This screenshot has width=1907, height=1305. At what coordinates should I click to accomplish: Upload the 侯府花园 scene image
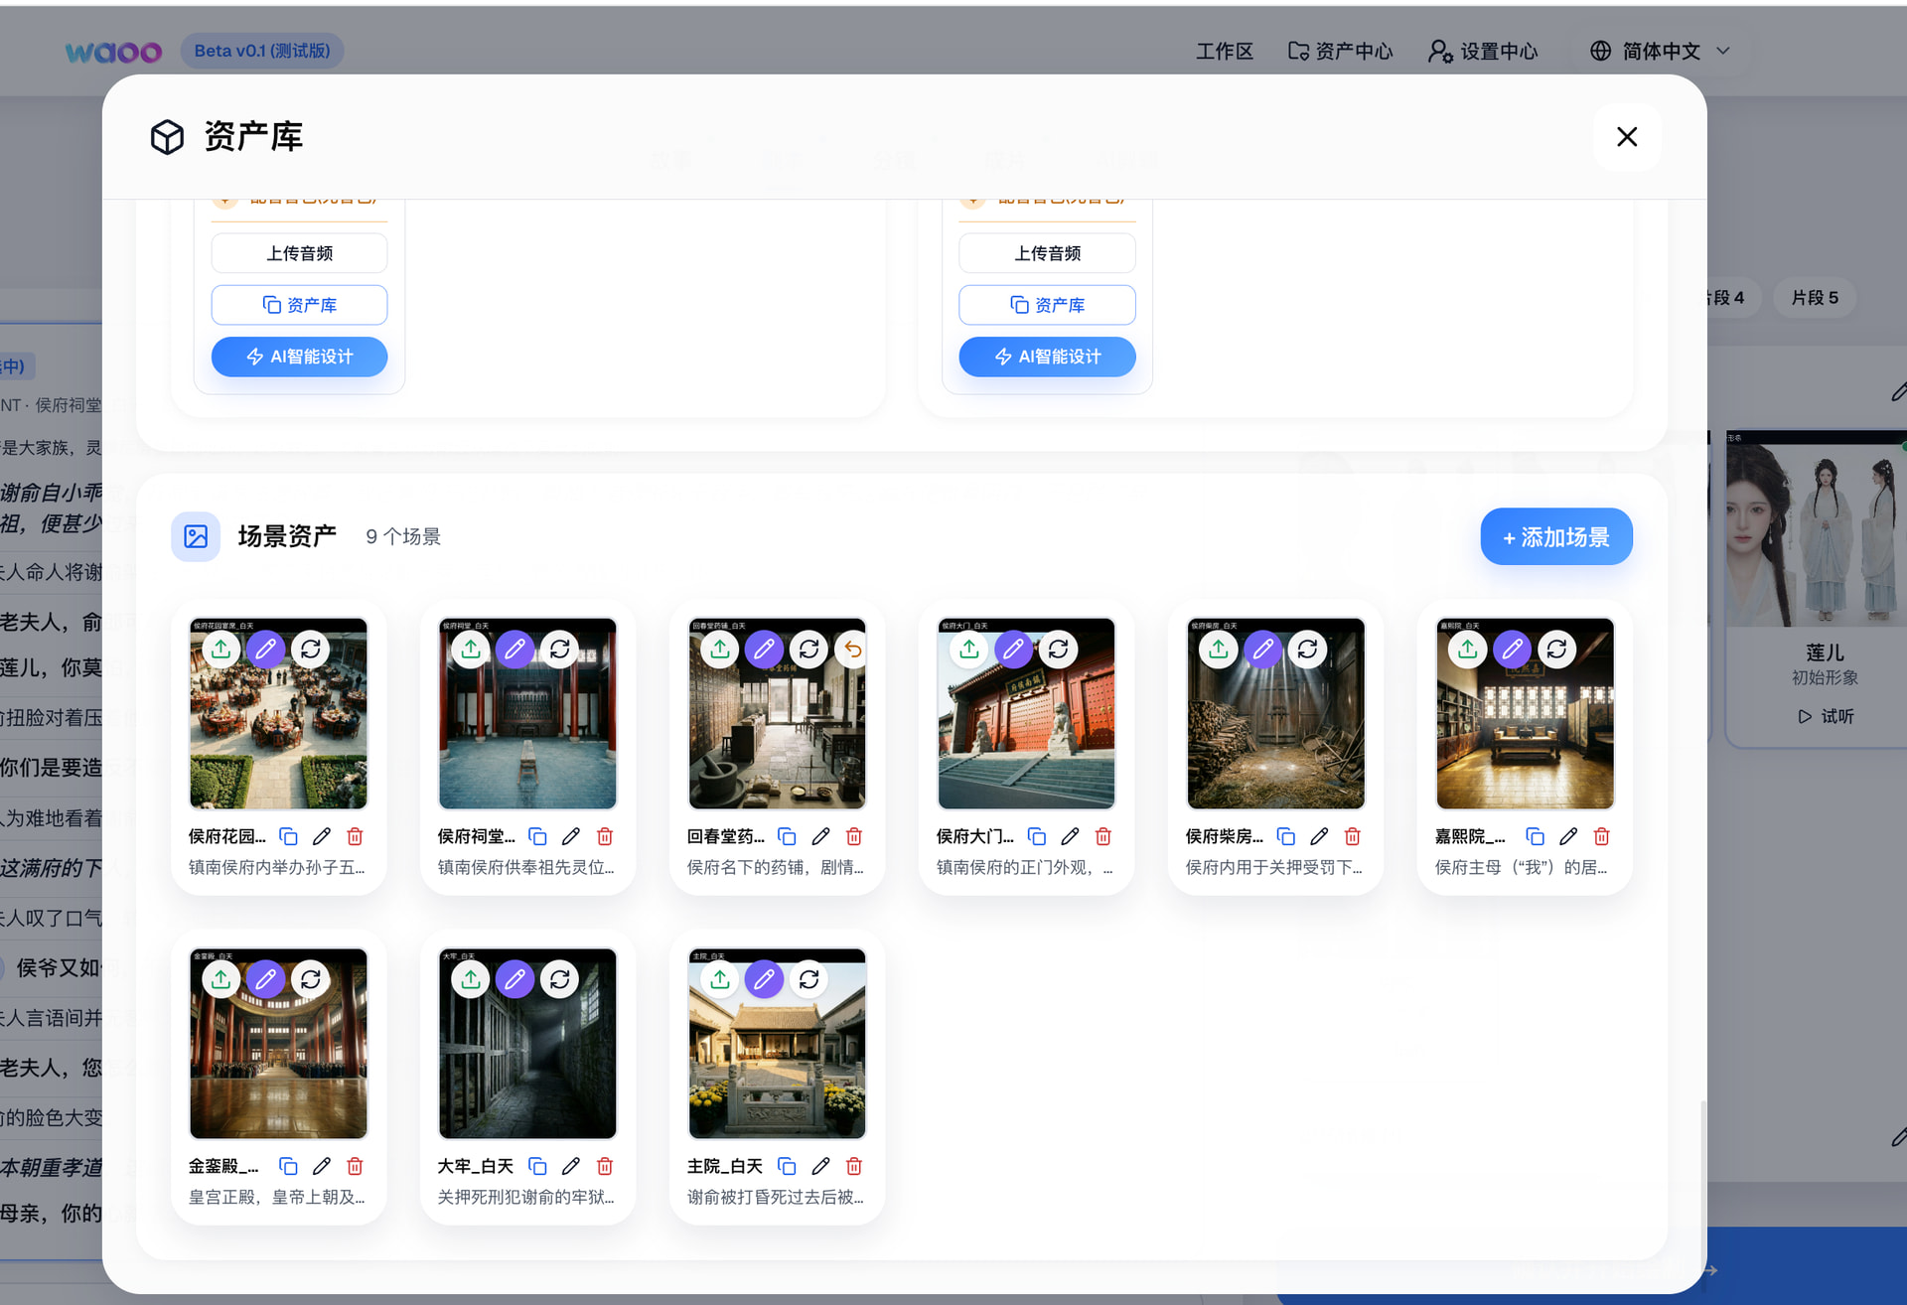[x=220, y=649]
